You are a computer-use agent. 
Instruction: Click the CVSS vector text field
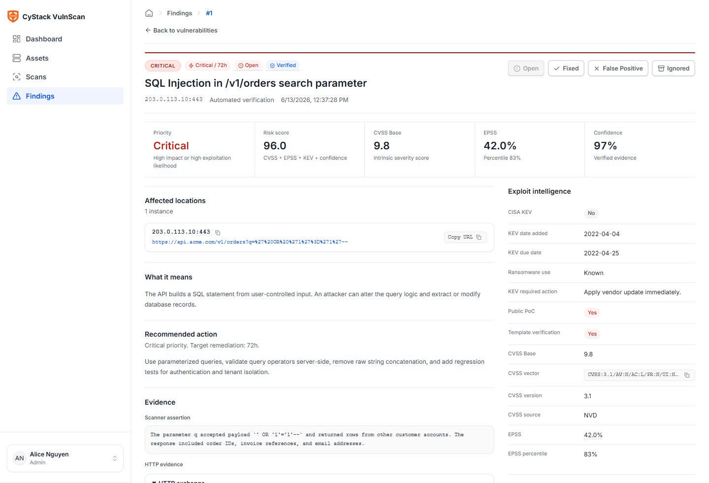point(639,375)
